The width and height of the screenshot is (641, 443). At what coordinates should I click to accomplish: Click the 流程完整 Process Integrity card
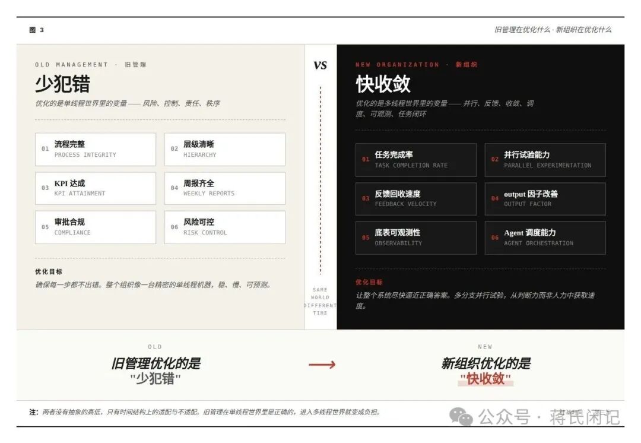(95, 149)
